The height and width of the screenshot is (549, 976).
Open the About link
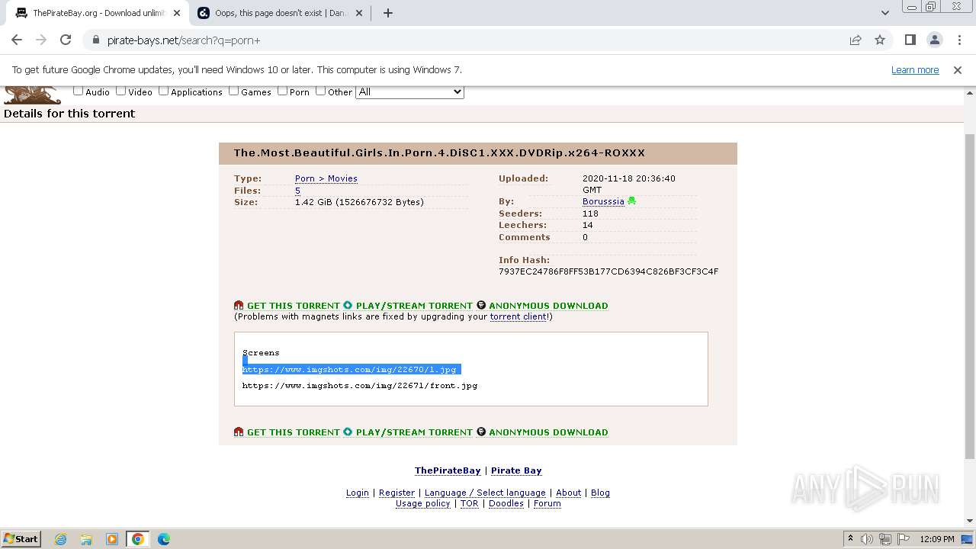(568, 493)
